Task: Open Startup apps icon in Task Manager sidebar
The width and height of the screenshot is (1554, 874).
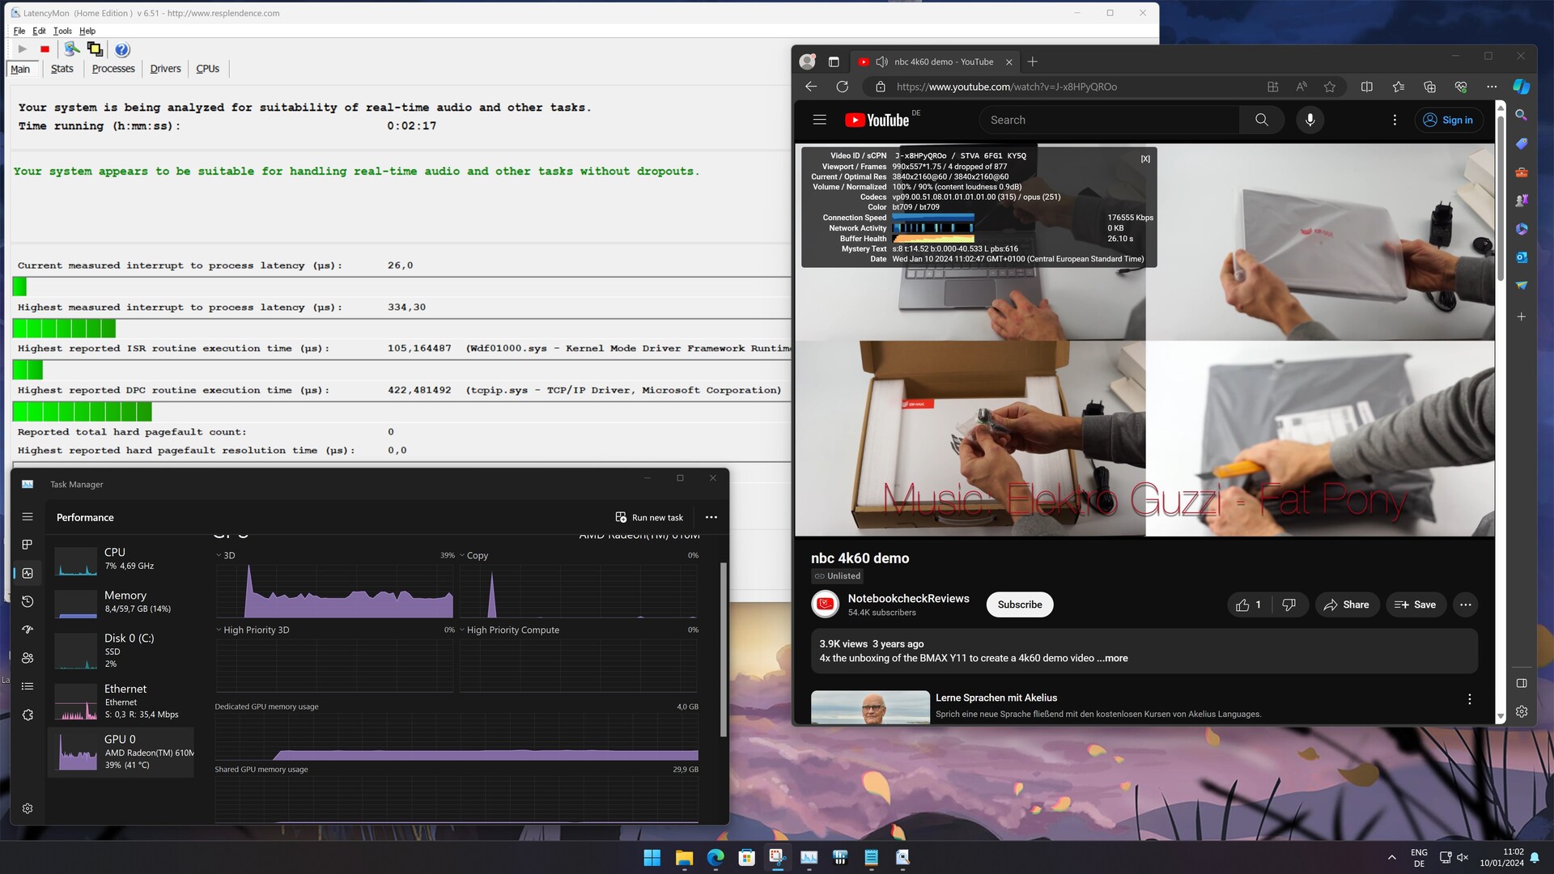Action: [28, 630]
